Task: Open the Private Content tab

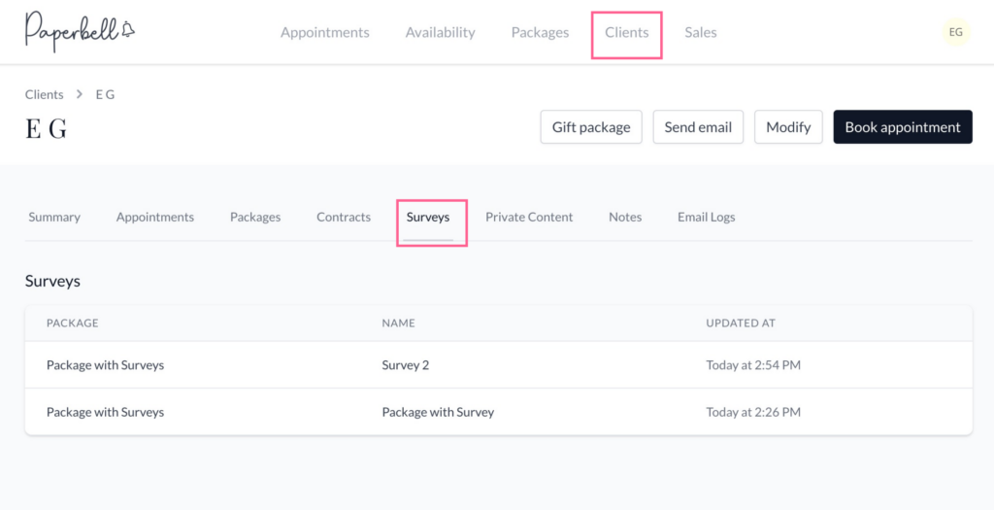Action: coord(529,217)
